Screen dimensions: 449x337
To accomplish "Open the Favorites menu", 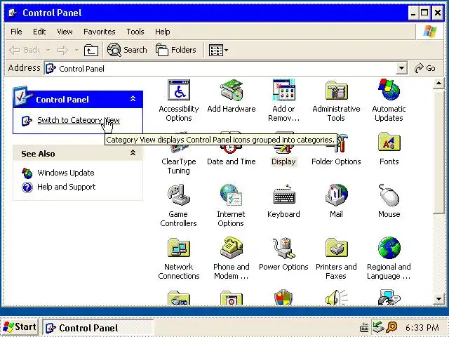I will [100, 32].
